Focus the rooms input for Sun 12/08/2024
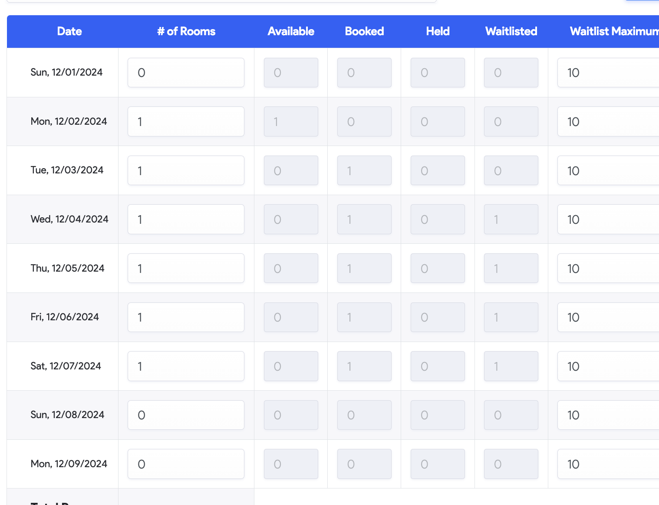659x505 pixels. coord(186,415)
